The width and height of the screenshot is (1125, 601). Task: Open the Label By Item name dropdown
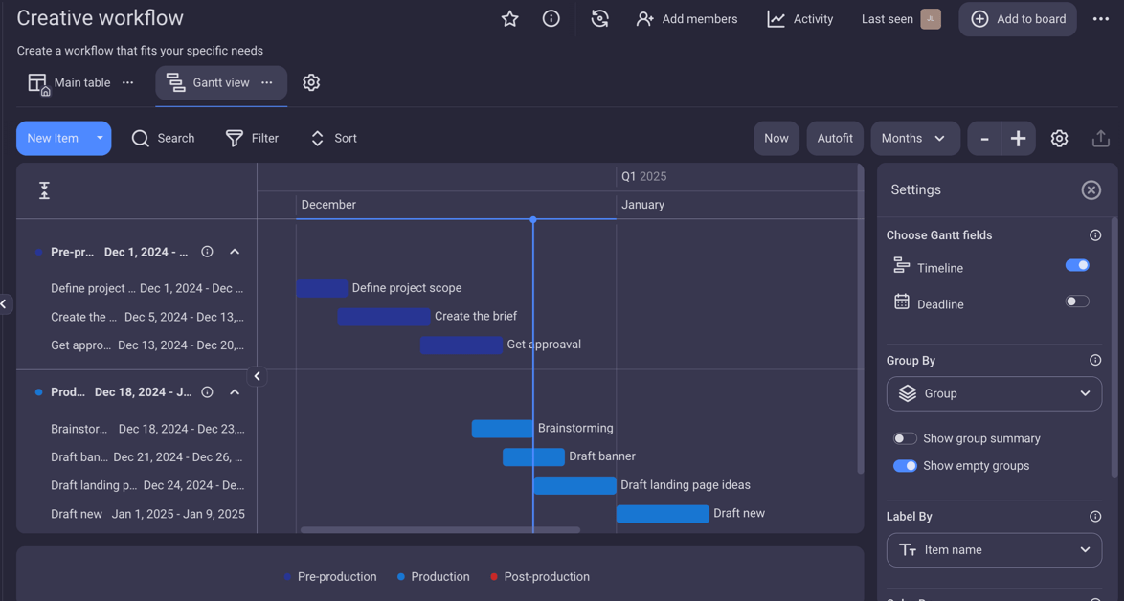(x=994, y=550)
